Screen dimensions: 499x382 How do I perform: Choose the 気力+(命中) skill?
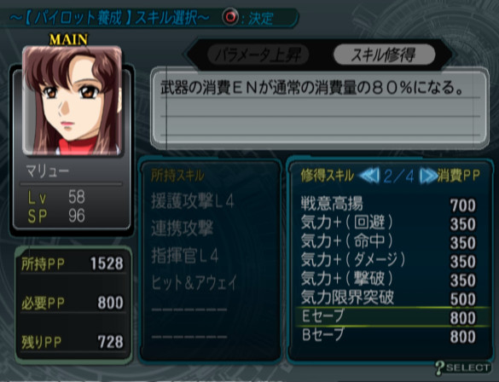coord(389,241)
